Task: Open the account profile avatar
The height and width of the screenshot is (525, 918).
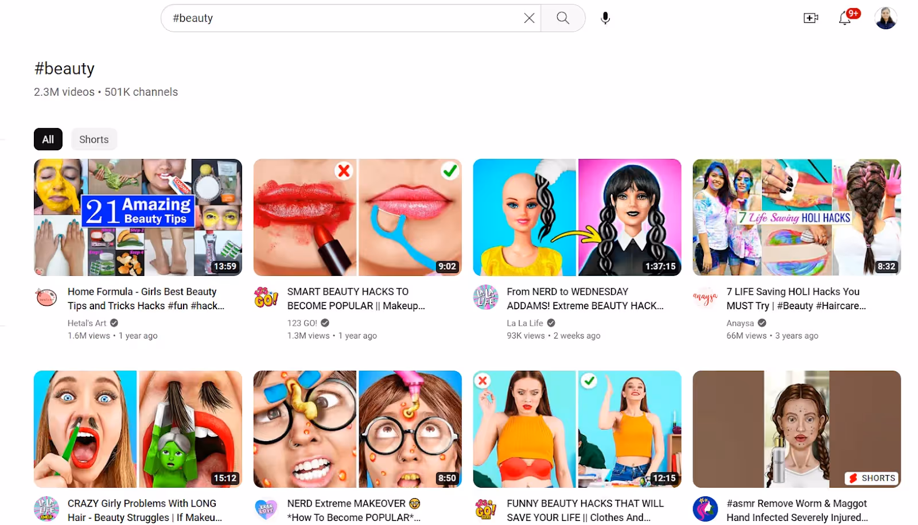Action: pos(886,18)
